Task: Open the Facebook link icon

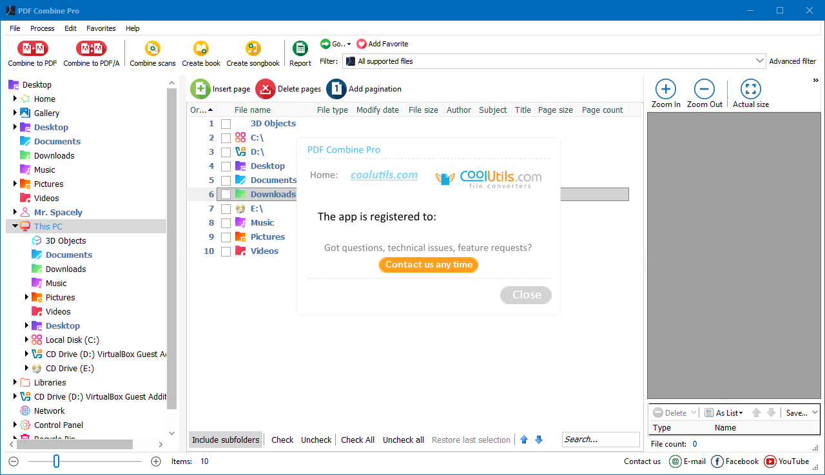Action: pyautogui.click(x=717, y=461)
